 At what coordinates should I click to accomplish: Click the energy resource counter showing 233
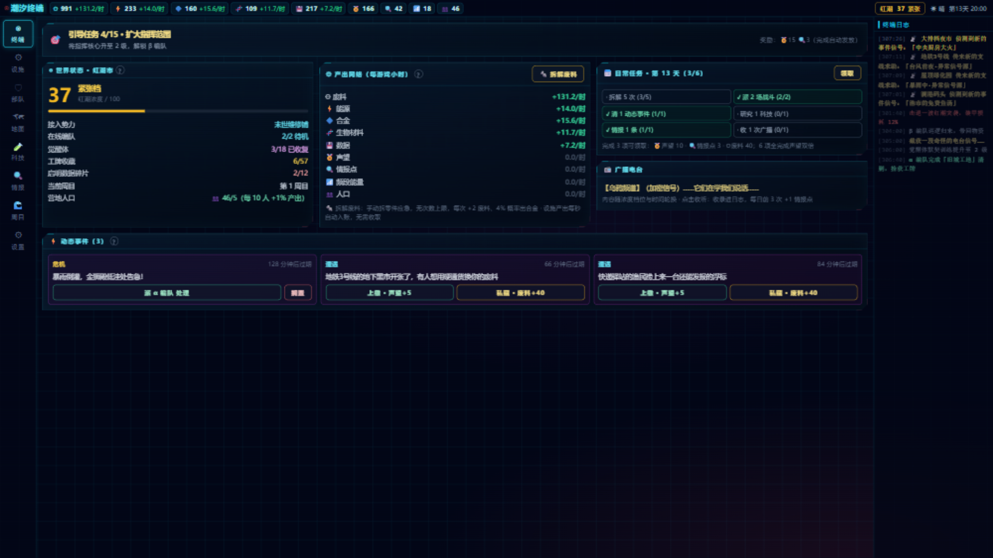click(x=140, y=9)
